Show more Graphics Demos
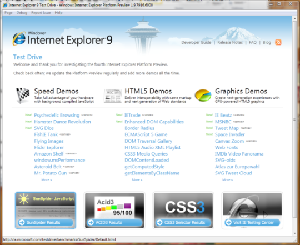 [227, 180]
